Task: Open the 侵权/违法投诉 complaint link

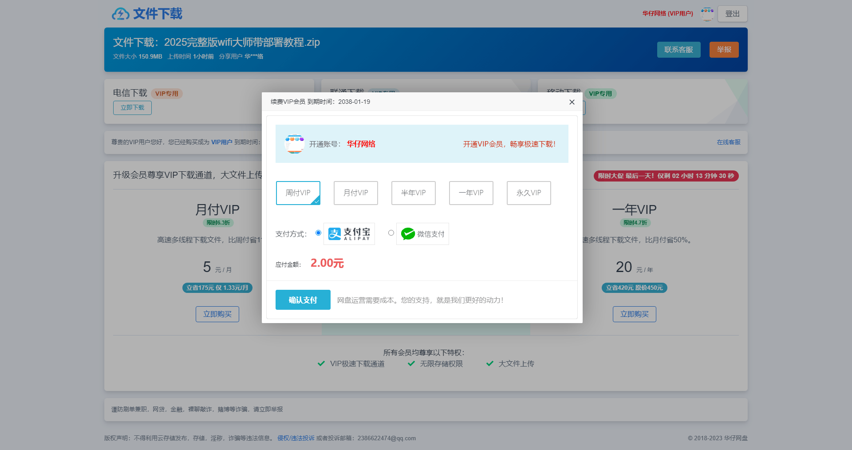Action: [296, 438]
